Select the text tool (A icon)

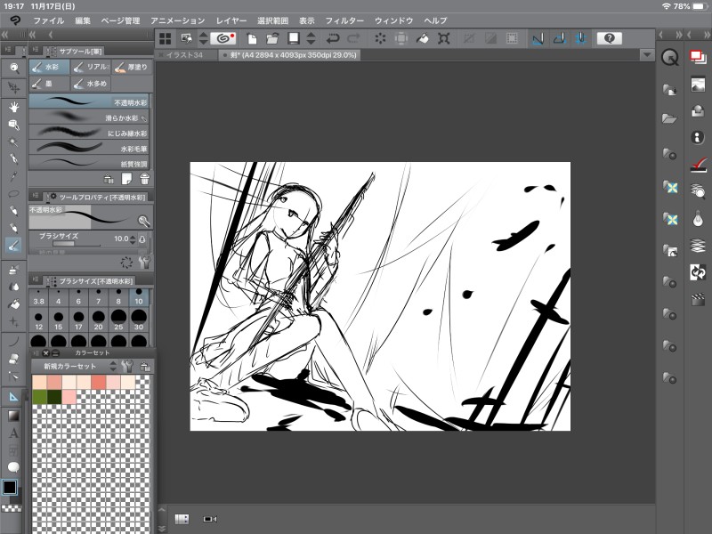[x=14, y=433]
